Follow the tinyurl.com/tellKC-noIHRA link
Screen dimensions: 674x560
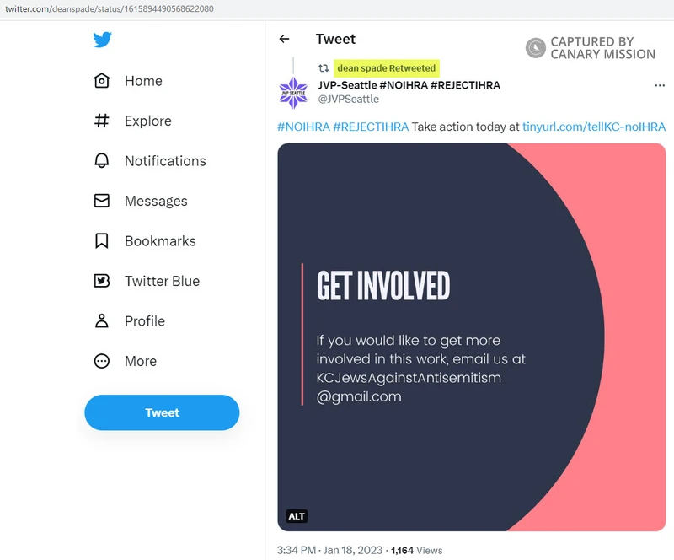pyautogui.click(x=594, y=127)
